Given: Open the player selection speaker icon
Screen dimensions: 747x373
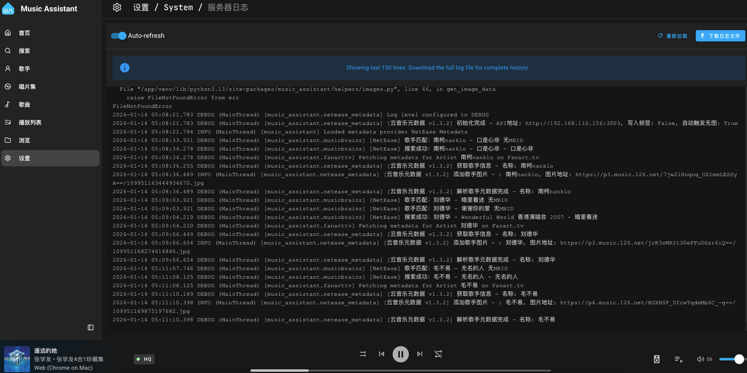Looking at the screenshot, I should coord(656,359).
